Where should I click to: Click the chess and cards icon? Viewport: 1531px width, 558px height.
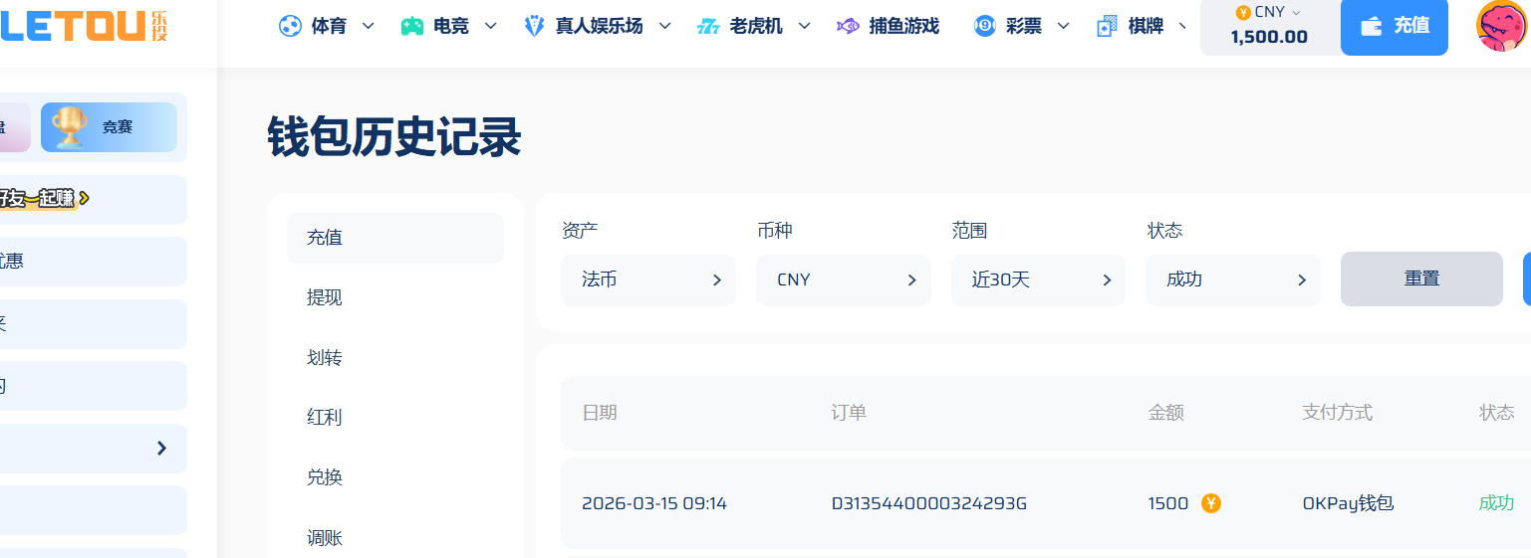1107,27
